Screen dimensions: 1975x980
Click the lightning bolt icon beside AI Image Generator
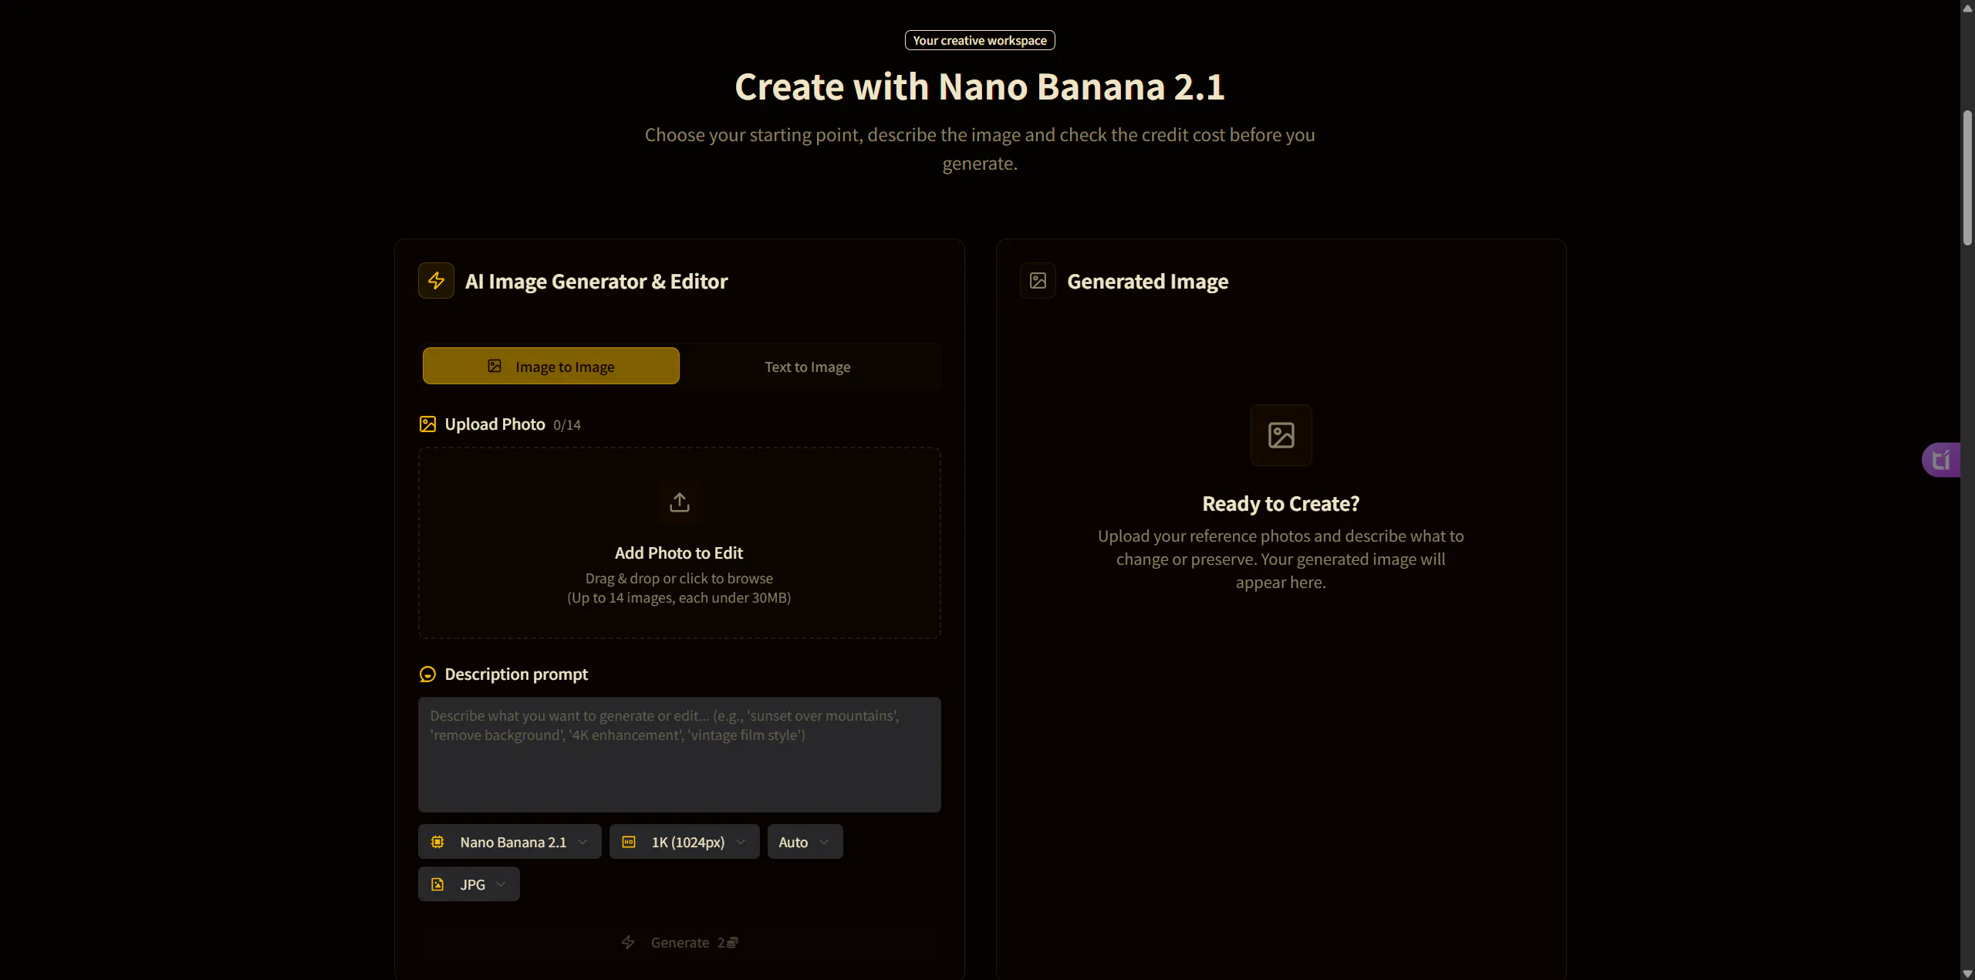coord(436,281)
